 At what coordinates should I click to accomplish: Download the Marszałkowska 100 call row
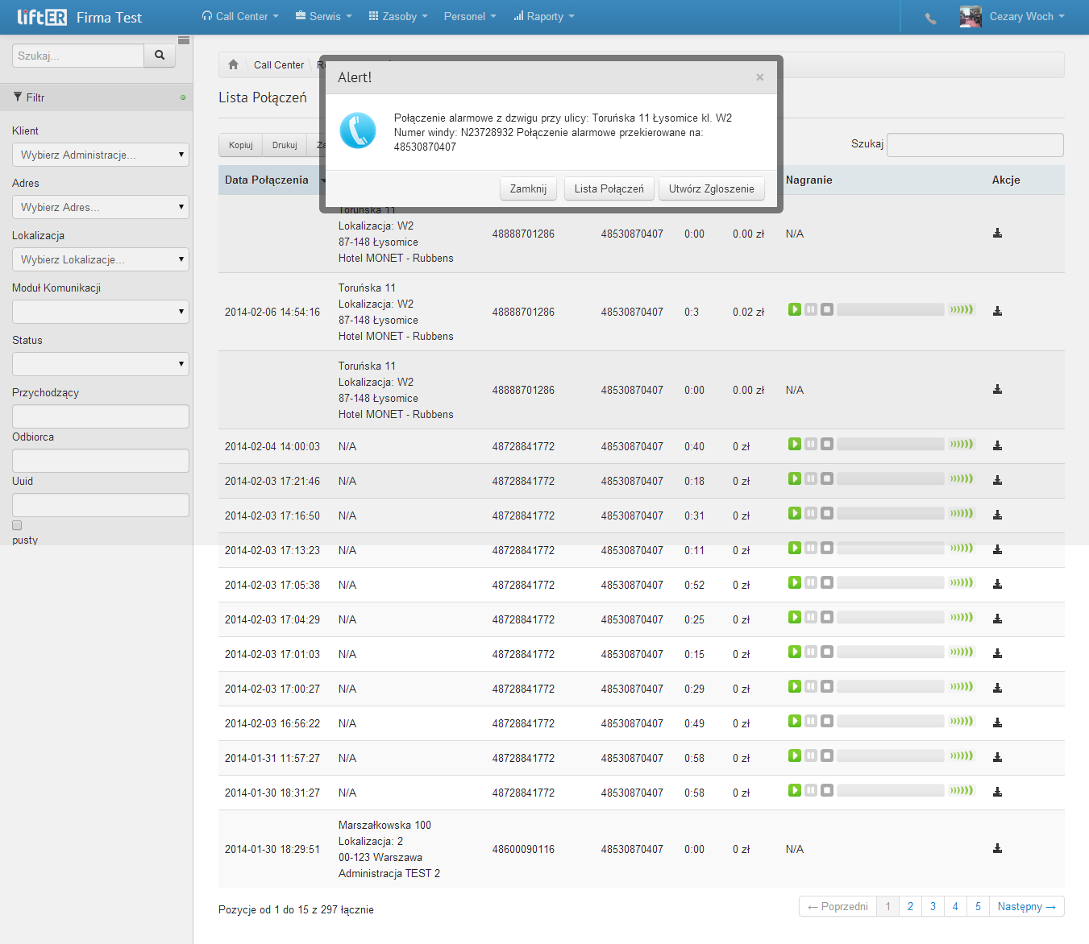pos(997,848)
